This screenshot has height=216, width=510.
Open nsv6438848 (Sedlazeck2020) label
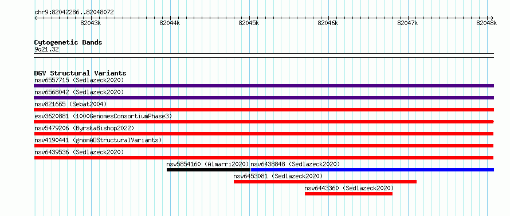295,164
